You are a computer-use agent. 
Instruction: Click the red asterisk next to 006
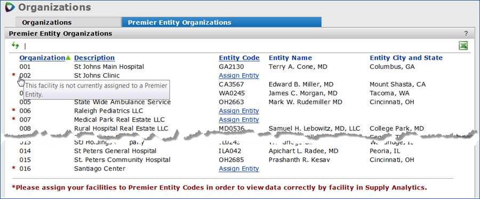click(x=13, y=110)
